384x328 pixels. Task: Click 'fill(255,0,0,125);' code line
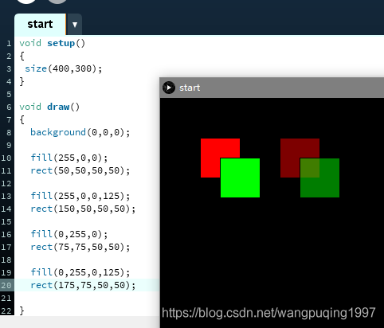point(80,196)
